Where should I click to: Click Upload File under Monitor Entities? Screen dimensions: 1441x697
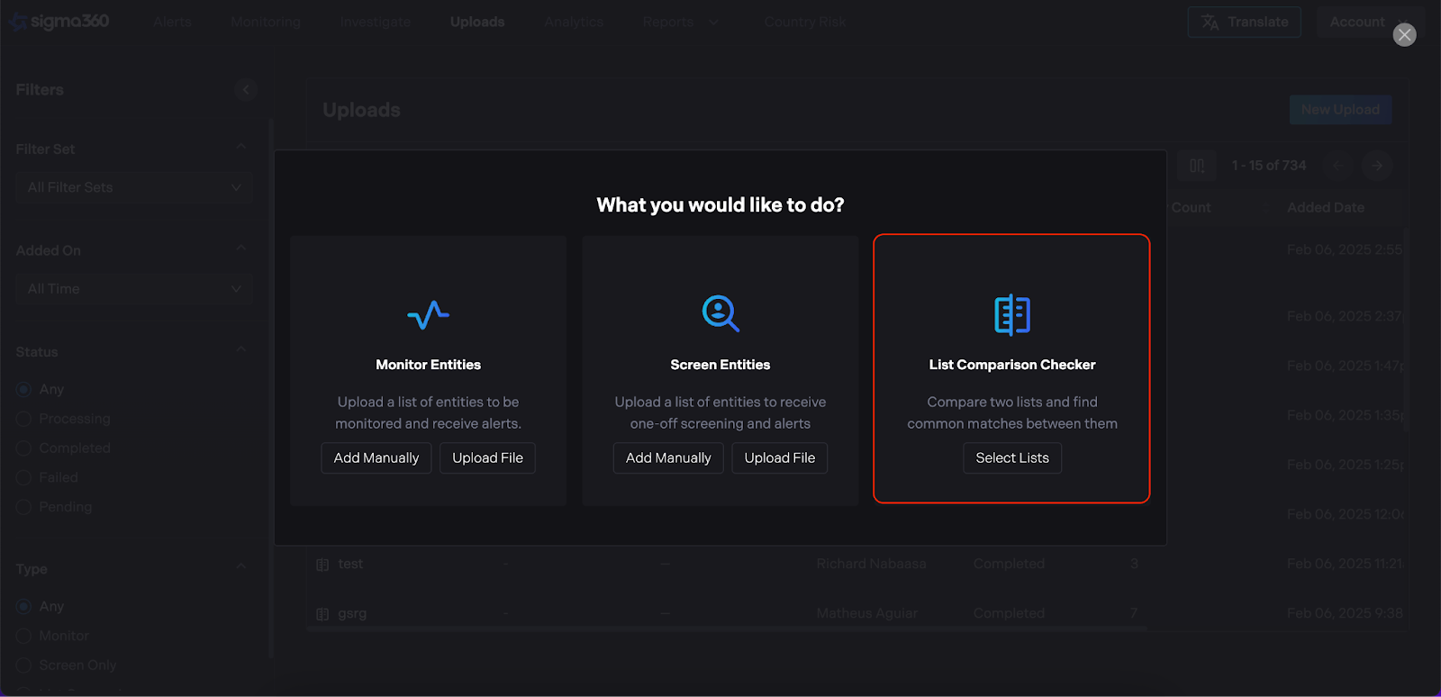click(x=487, y=458)
